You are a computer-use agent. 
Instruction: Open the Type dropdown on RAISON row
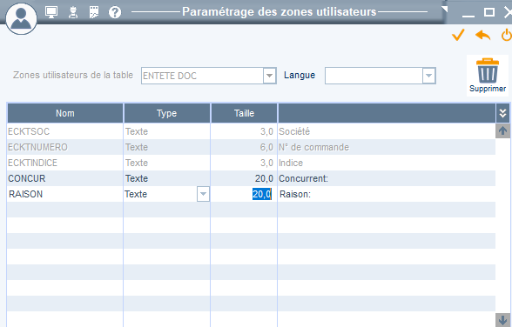203,194
